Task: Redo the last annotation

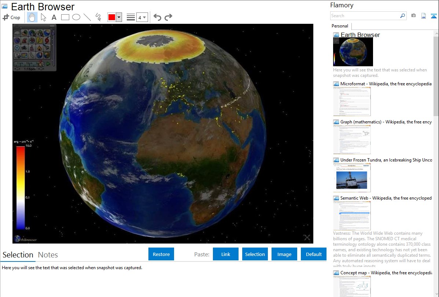Action: click(168, 17)
